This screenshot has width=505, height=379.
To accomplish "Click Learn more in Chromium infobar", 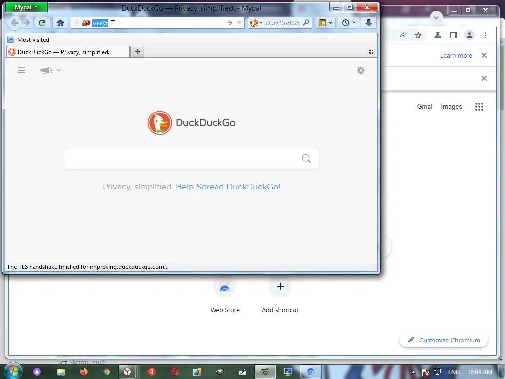I will click(x=456, y=55).
